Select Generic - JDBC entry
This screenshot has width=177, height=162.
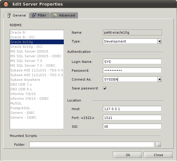coord(37,113)
